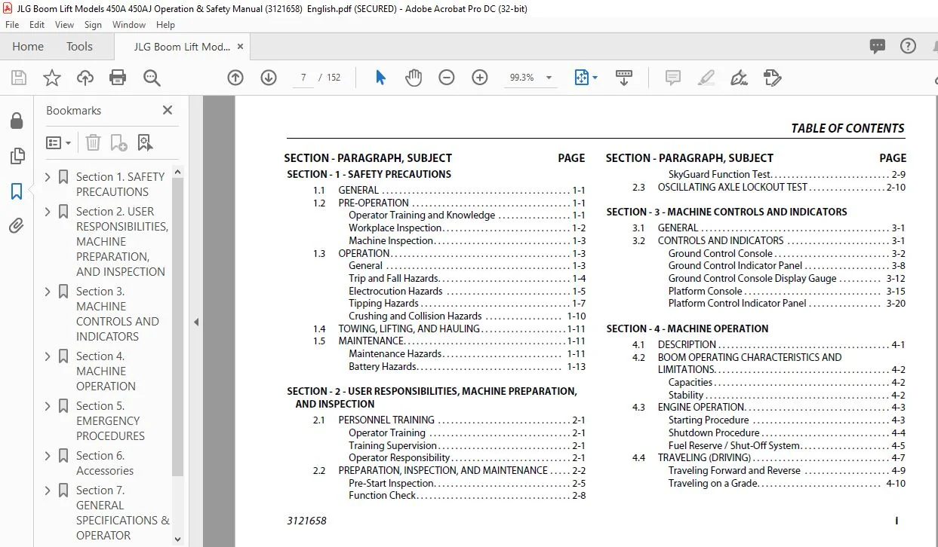Close the Bookmarks panel
Screen dimensions: 938x547
pyautogui.click(x=168, y=110)
